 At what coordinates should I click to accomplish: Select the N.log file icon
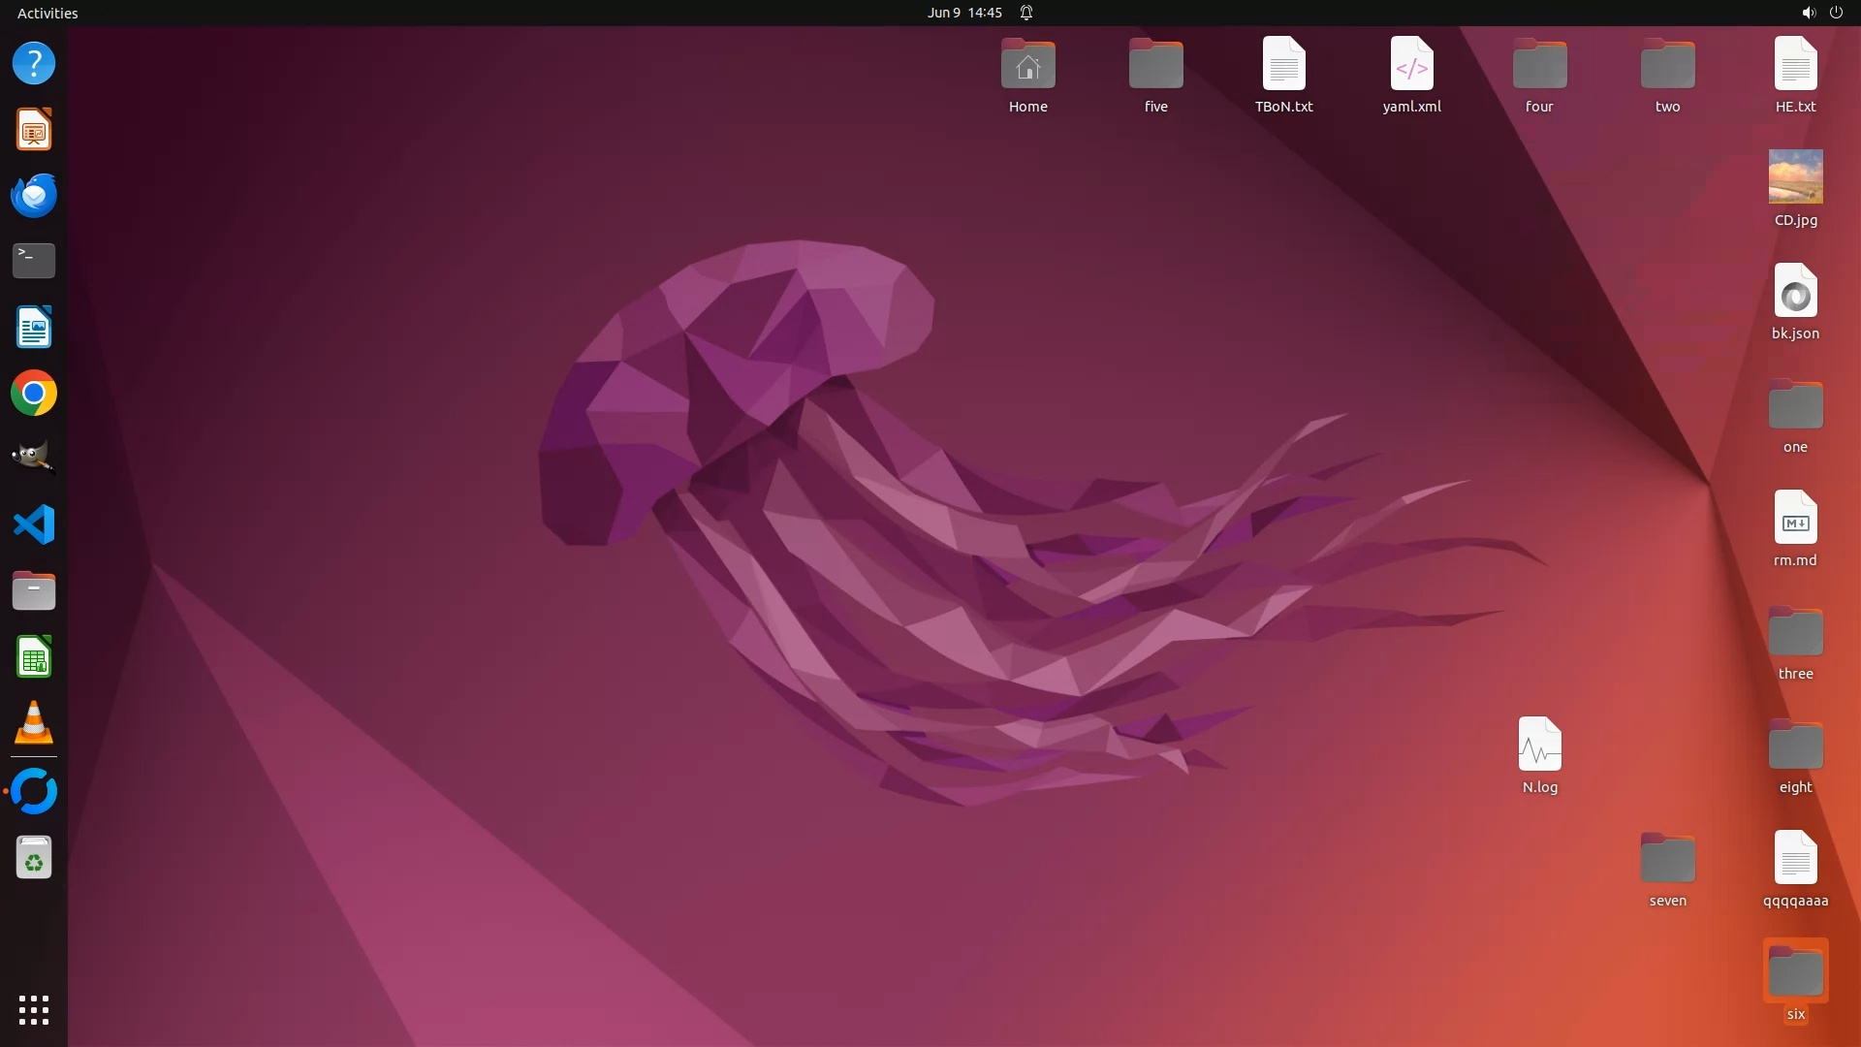[1539, 745]
